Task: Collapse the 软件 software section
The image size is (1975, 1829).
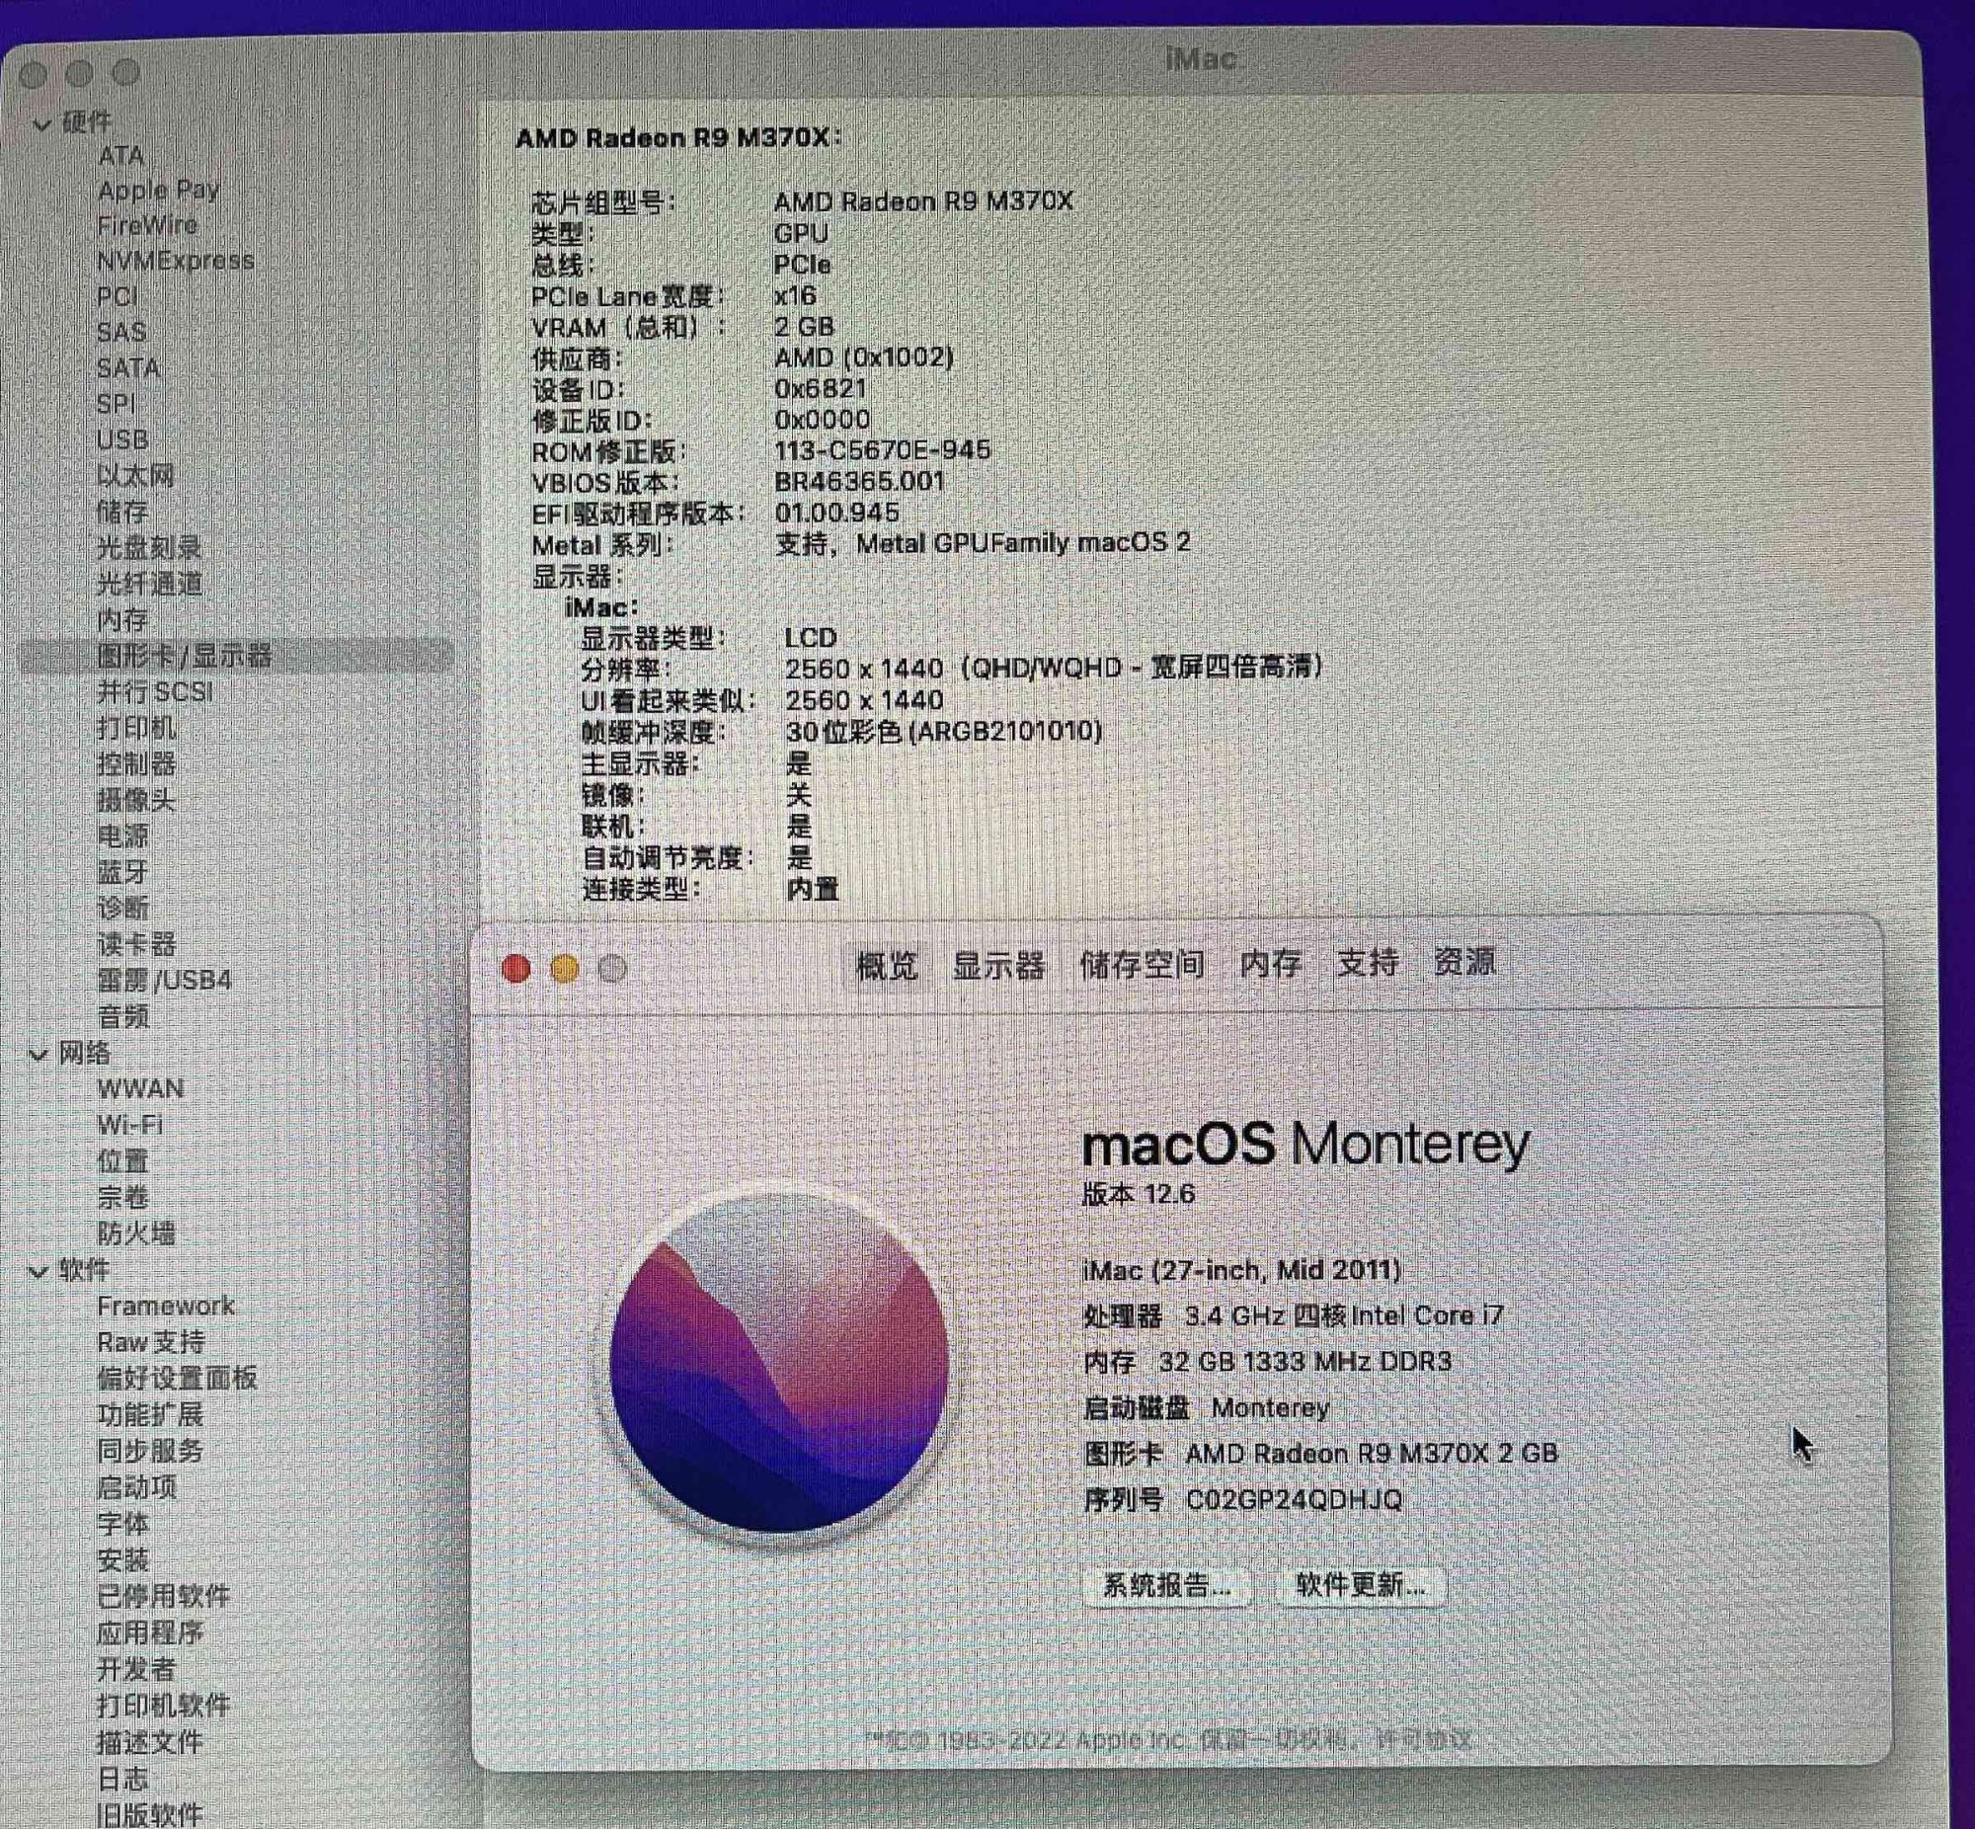Action: (39, 1272)
